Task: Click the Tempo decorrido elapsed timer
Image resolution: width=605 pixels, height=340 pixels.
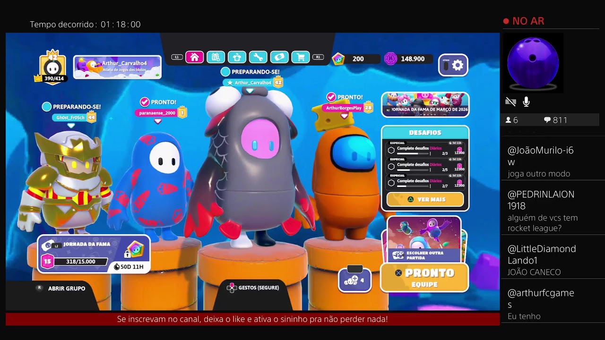Action: (85, 24)
